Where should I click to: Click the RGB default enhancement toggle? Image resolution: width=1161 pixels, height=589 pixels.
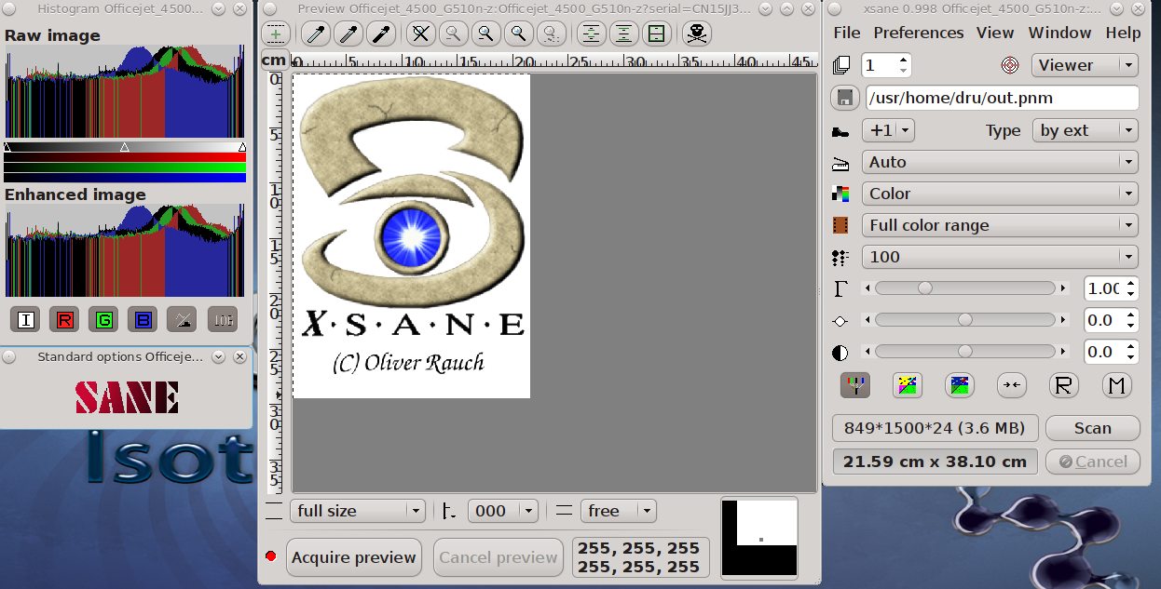point(854,384)
